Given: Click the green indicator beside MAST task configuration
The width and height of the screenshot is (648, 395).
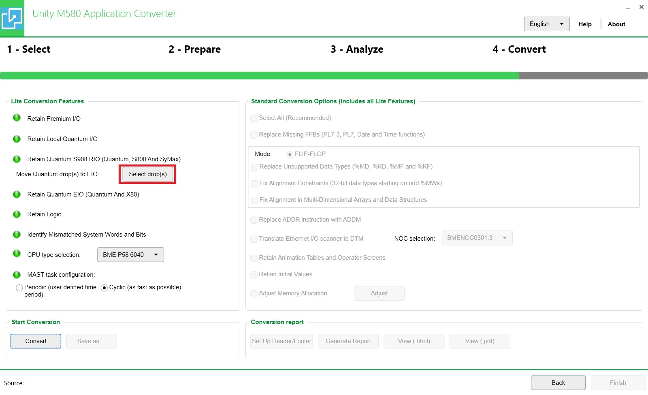Looking at the screenshot, I should pos(17,275).
